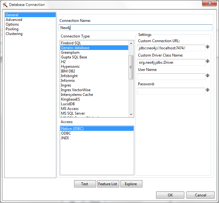
Task: Click the connection type scrollbar thumb
Action: click(131, 67)
